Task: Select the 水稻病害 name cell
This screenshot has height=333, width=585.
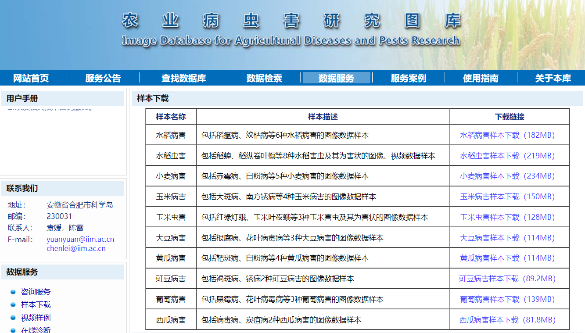Action: coord(171,135)
